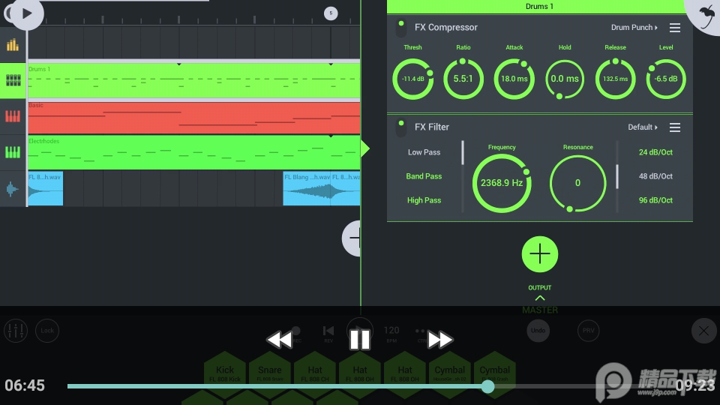720x405 pixels.
Task: Select High Pass filter type
Action: [424, 200]
